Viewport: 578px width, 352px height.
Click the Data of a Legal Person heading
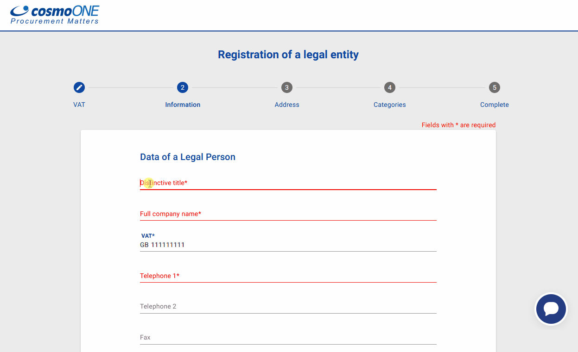point(188,157)
